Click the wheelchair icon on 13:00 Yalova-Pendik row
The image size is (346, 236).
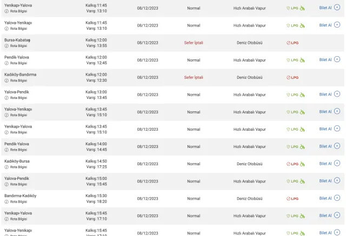coord(302,95)
